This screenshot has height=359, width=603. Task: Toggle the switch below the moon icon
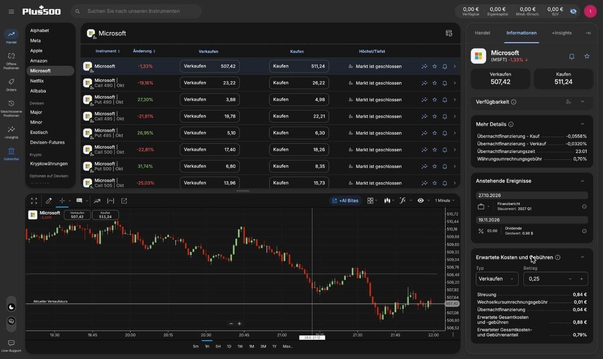[12, 321]
